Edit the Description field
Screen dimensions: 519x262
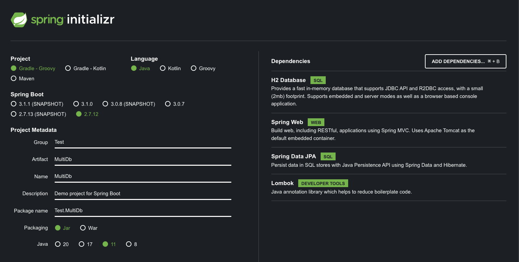click(x=143, y=194)
